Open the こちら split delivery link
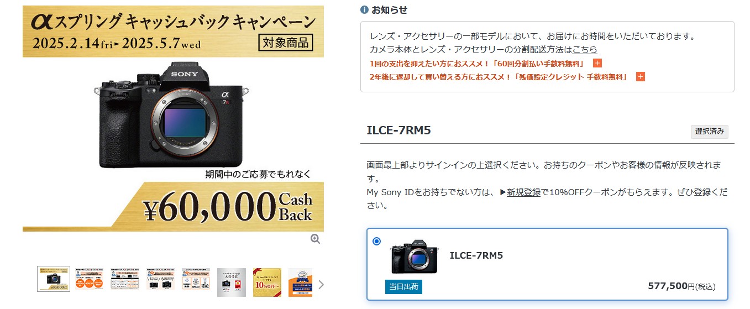The height and width of the screenshot is (309, 750). click(585, 50)
